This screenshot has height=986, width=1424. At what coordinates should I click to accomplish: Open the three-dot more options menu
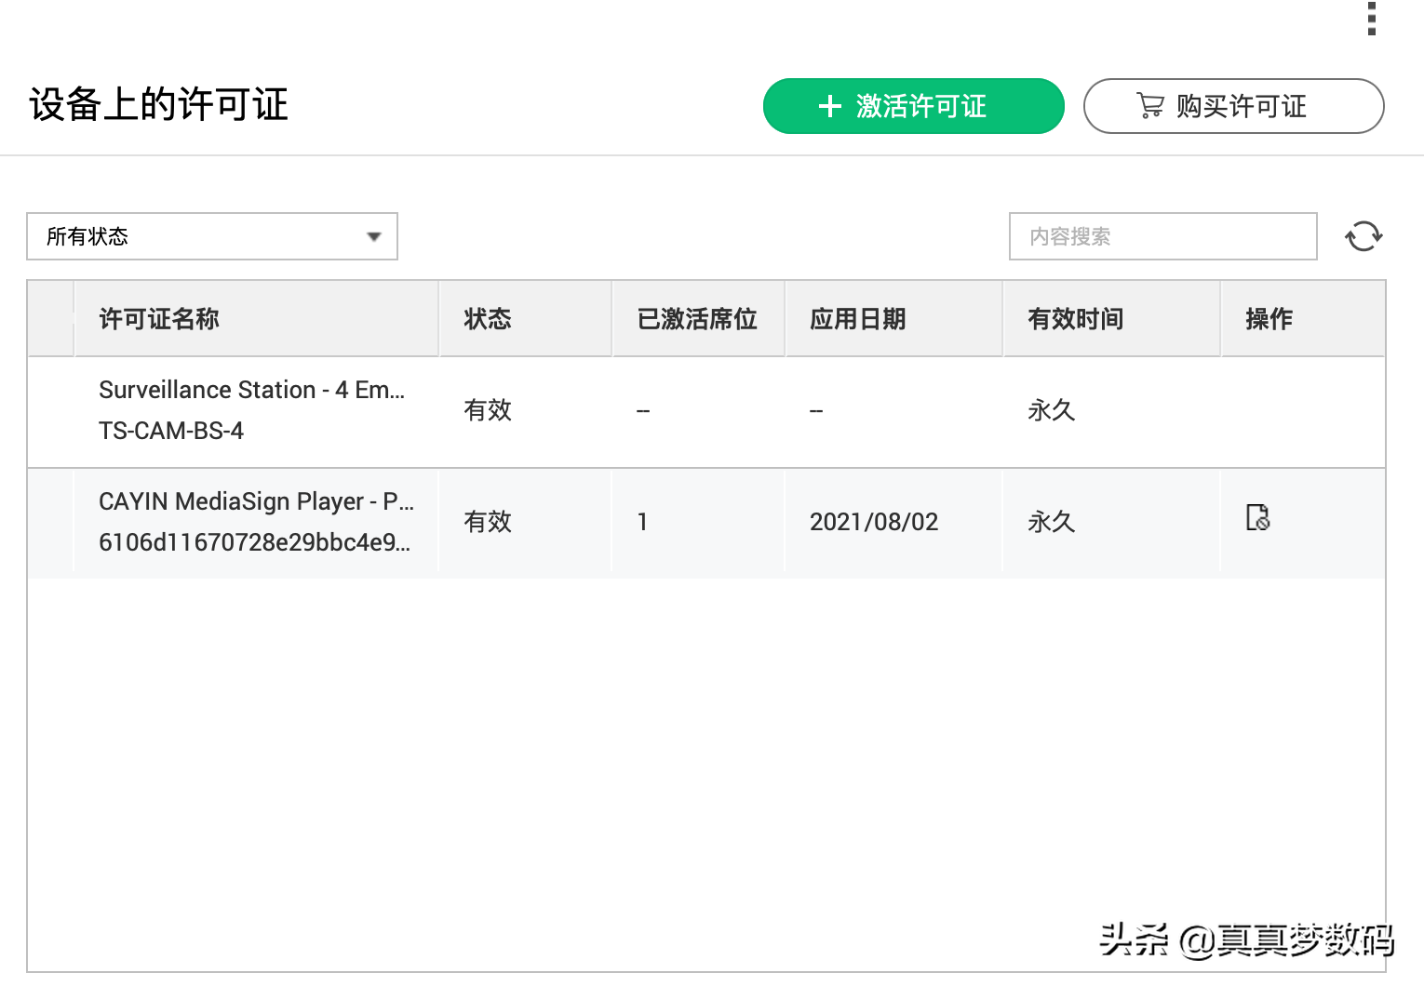[1371, 19]
